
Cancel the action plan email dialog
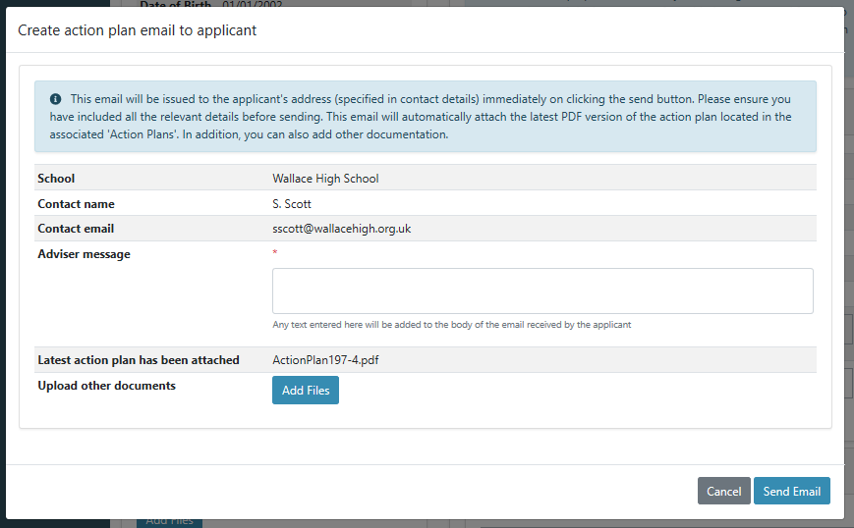coord(723,491)
